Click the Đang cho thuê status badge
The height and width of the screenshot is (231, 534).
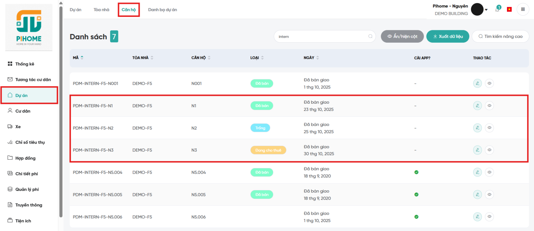point(268,150)
